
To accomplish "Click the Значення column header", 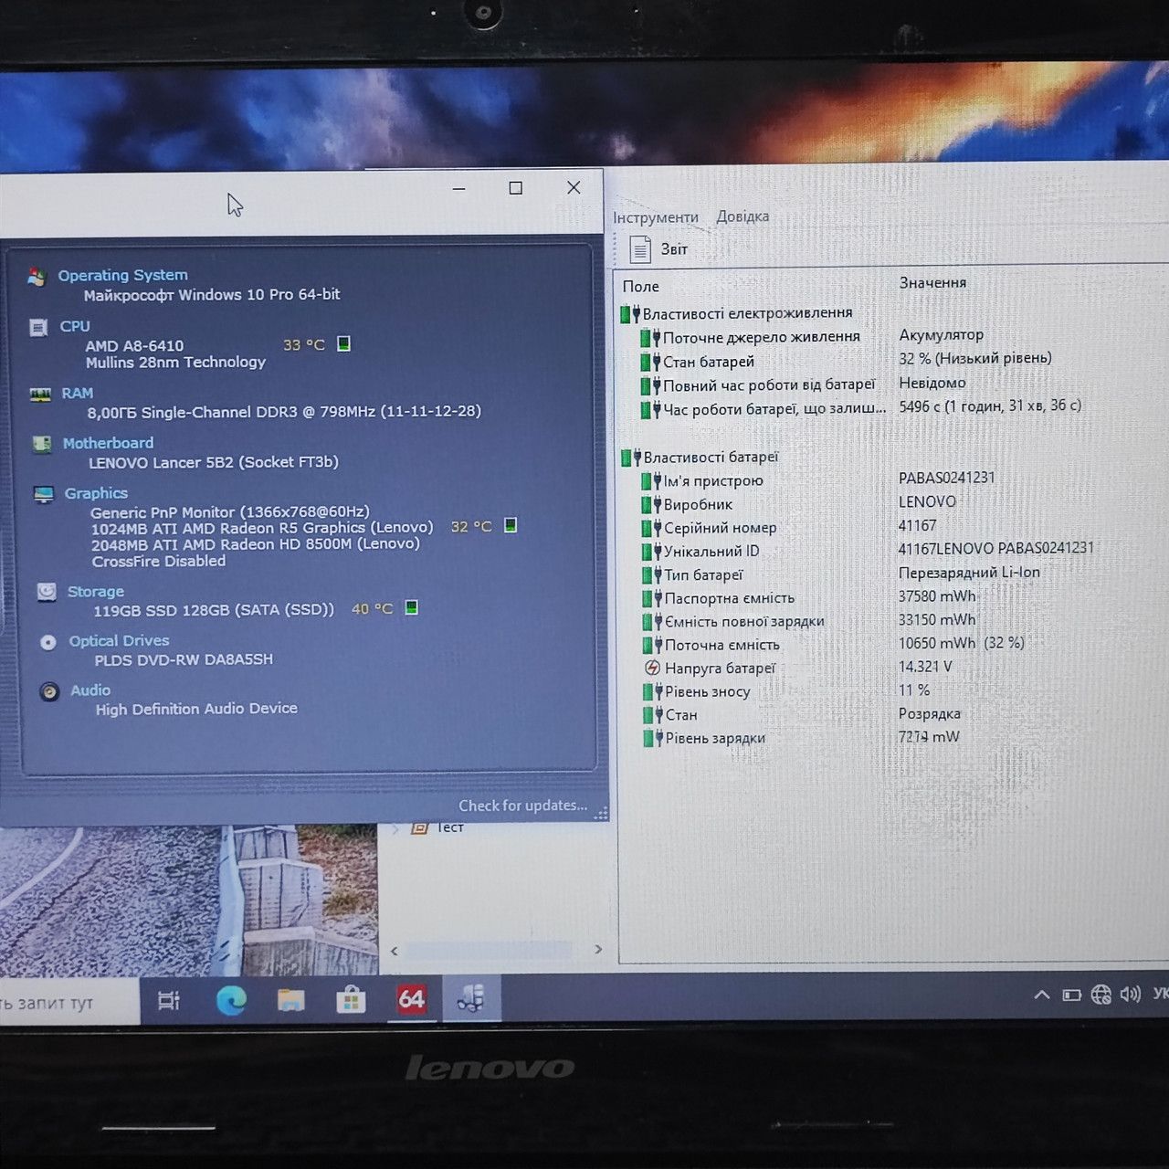I will tap(932, 282).
